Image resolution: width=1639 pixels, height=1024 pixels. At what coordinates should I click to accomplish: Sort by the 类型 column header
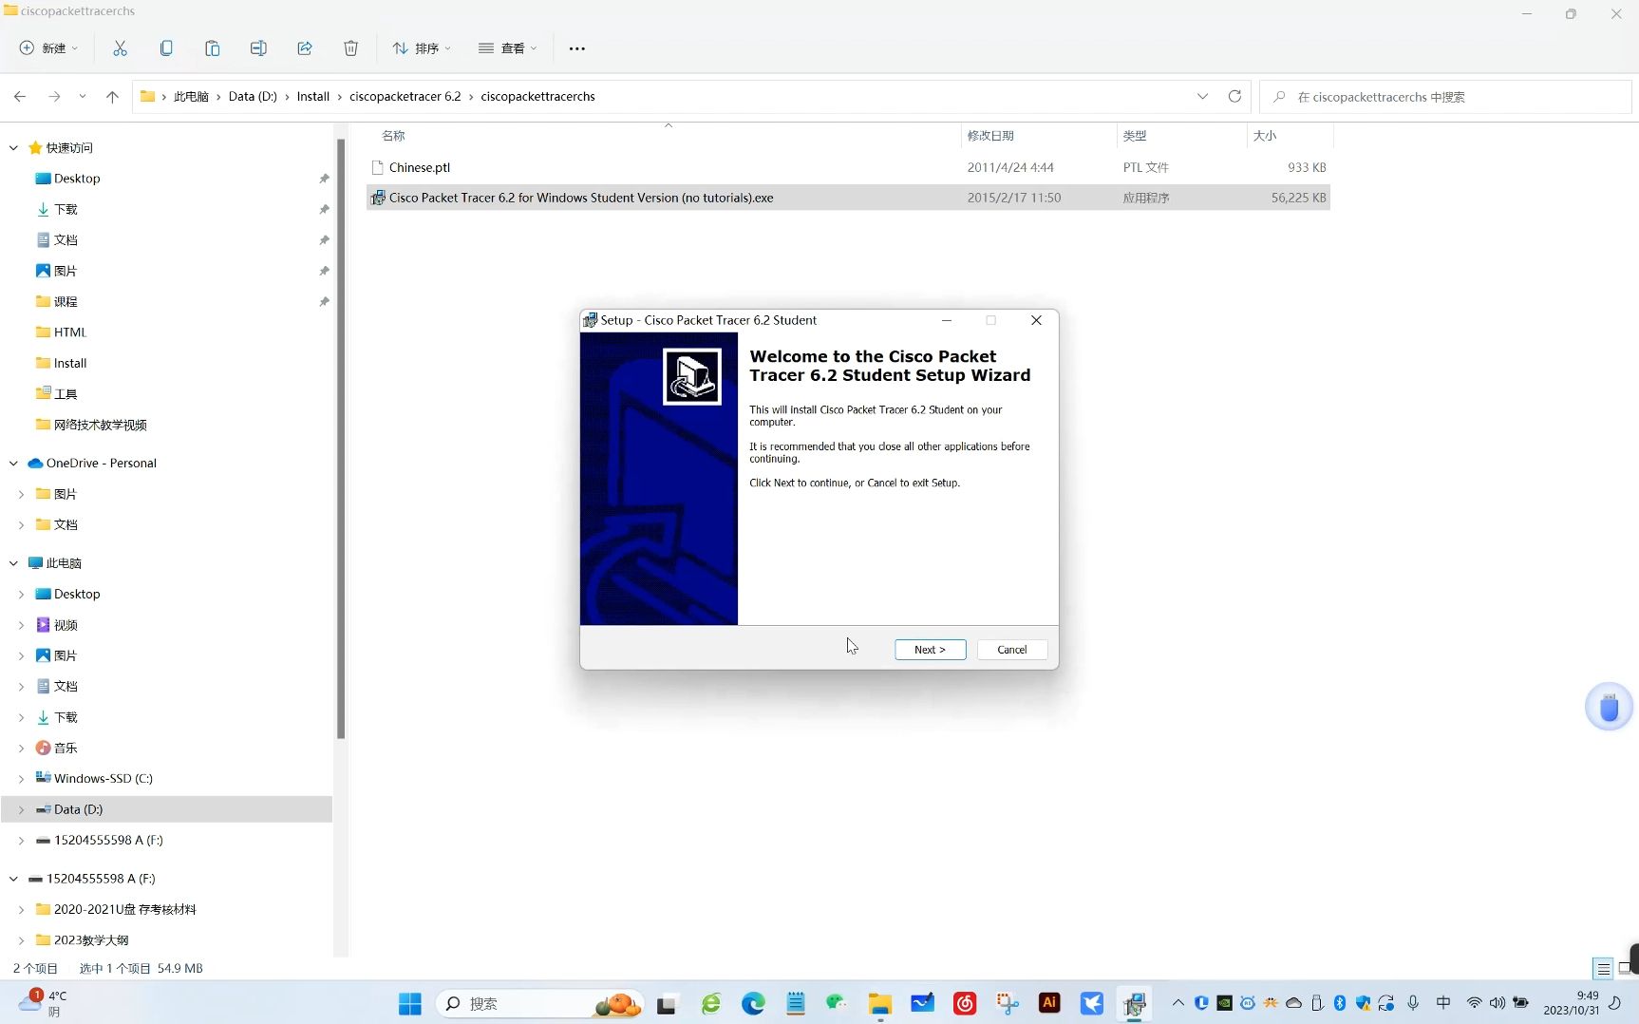click(1135, 136)
